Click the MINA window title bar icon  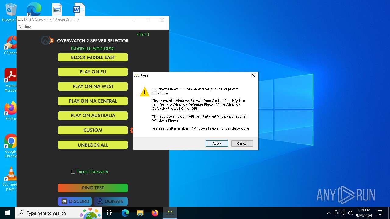[x=20, y=20]
